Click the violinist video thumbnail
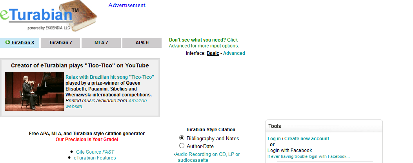Viewport: 413px width, 163px height. (x=35, y=91)
